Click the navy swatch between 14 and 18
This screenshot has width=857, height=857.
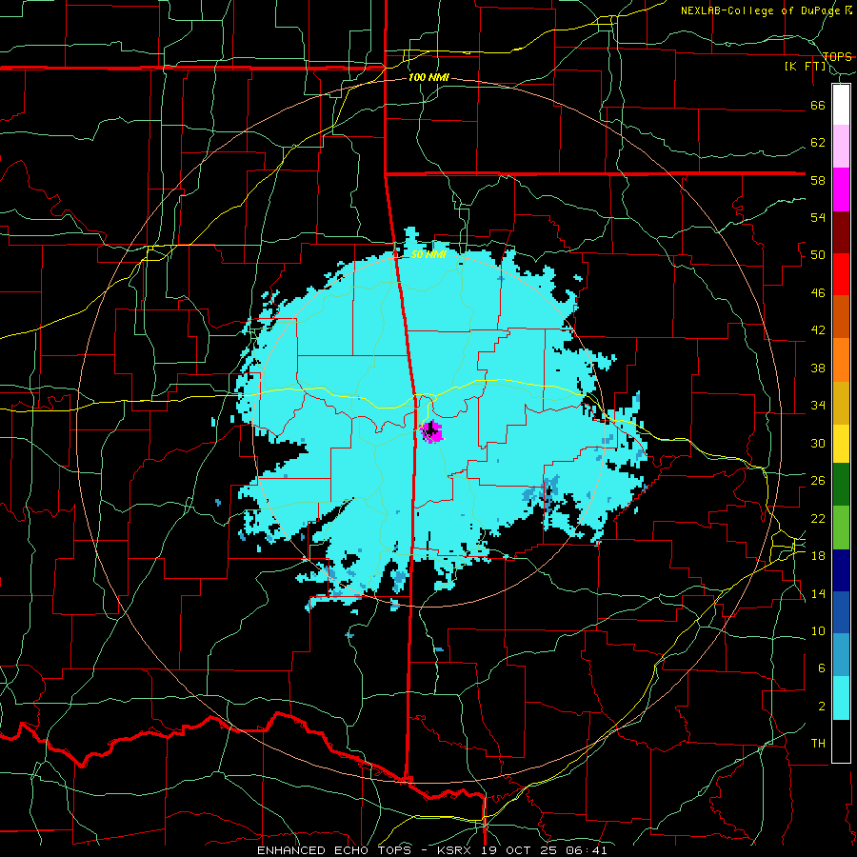point(841,570)
